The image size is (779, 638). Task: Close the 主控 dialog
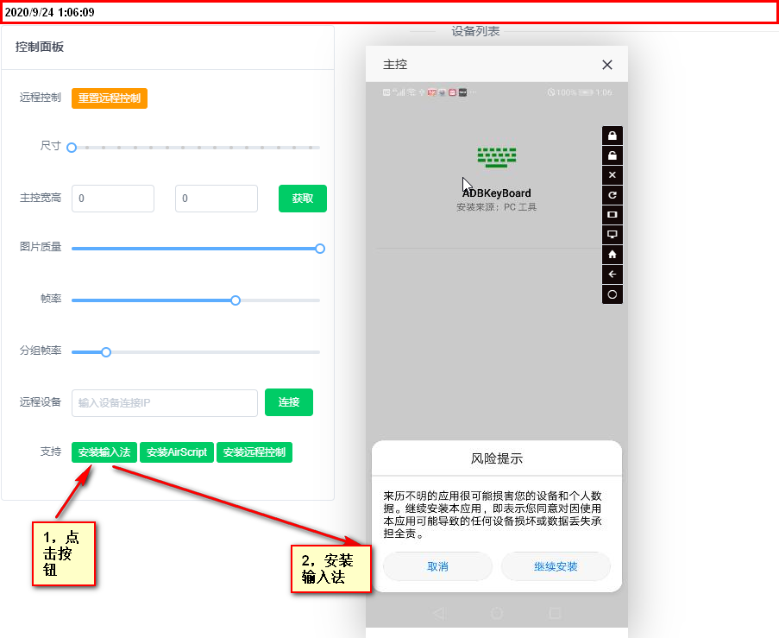607,65
